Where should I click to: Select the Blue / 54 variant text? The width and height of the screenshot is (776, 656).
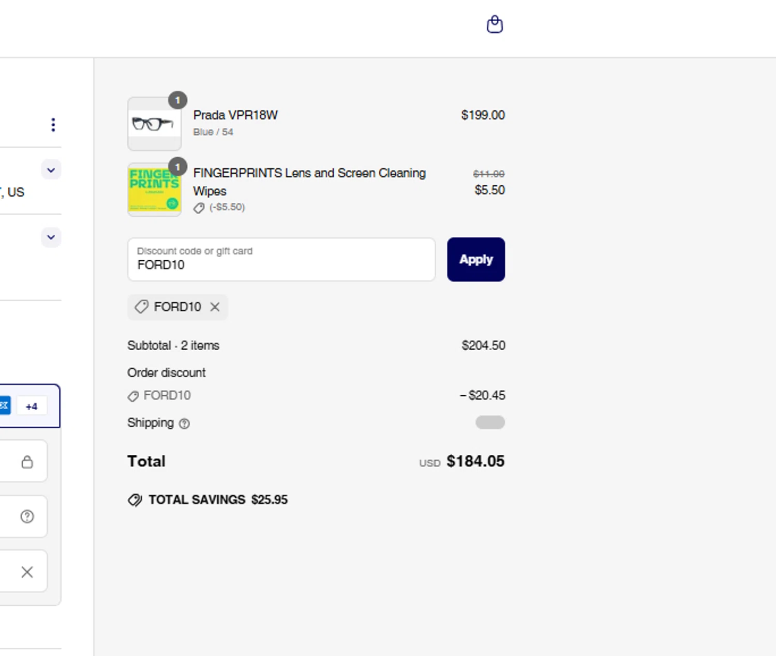213,132
